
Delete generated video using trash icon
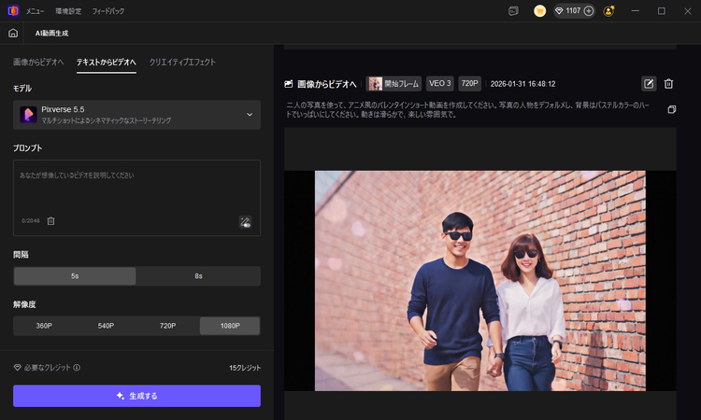[x=668, y=83]
